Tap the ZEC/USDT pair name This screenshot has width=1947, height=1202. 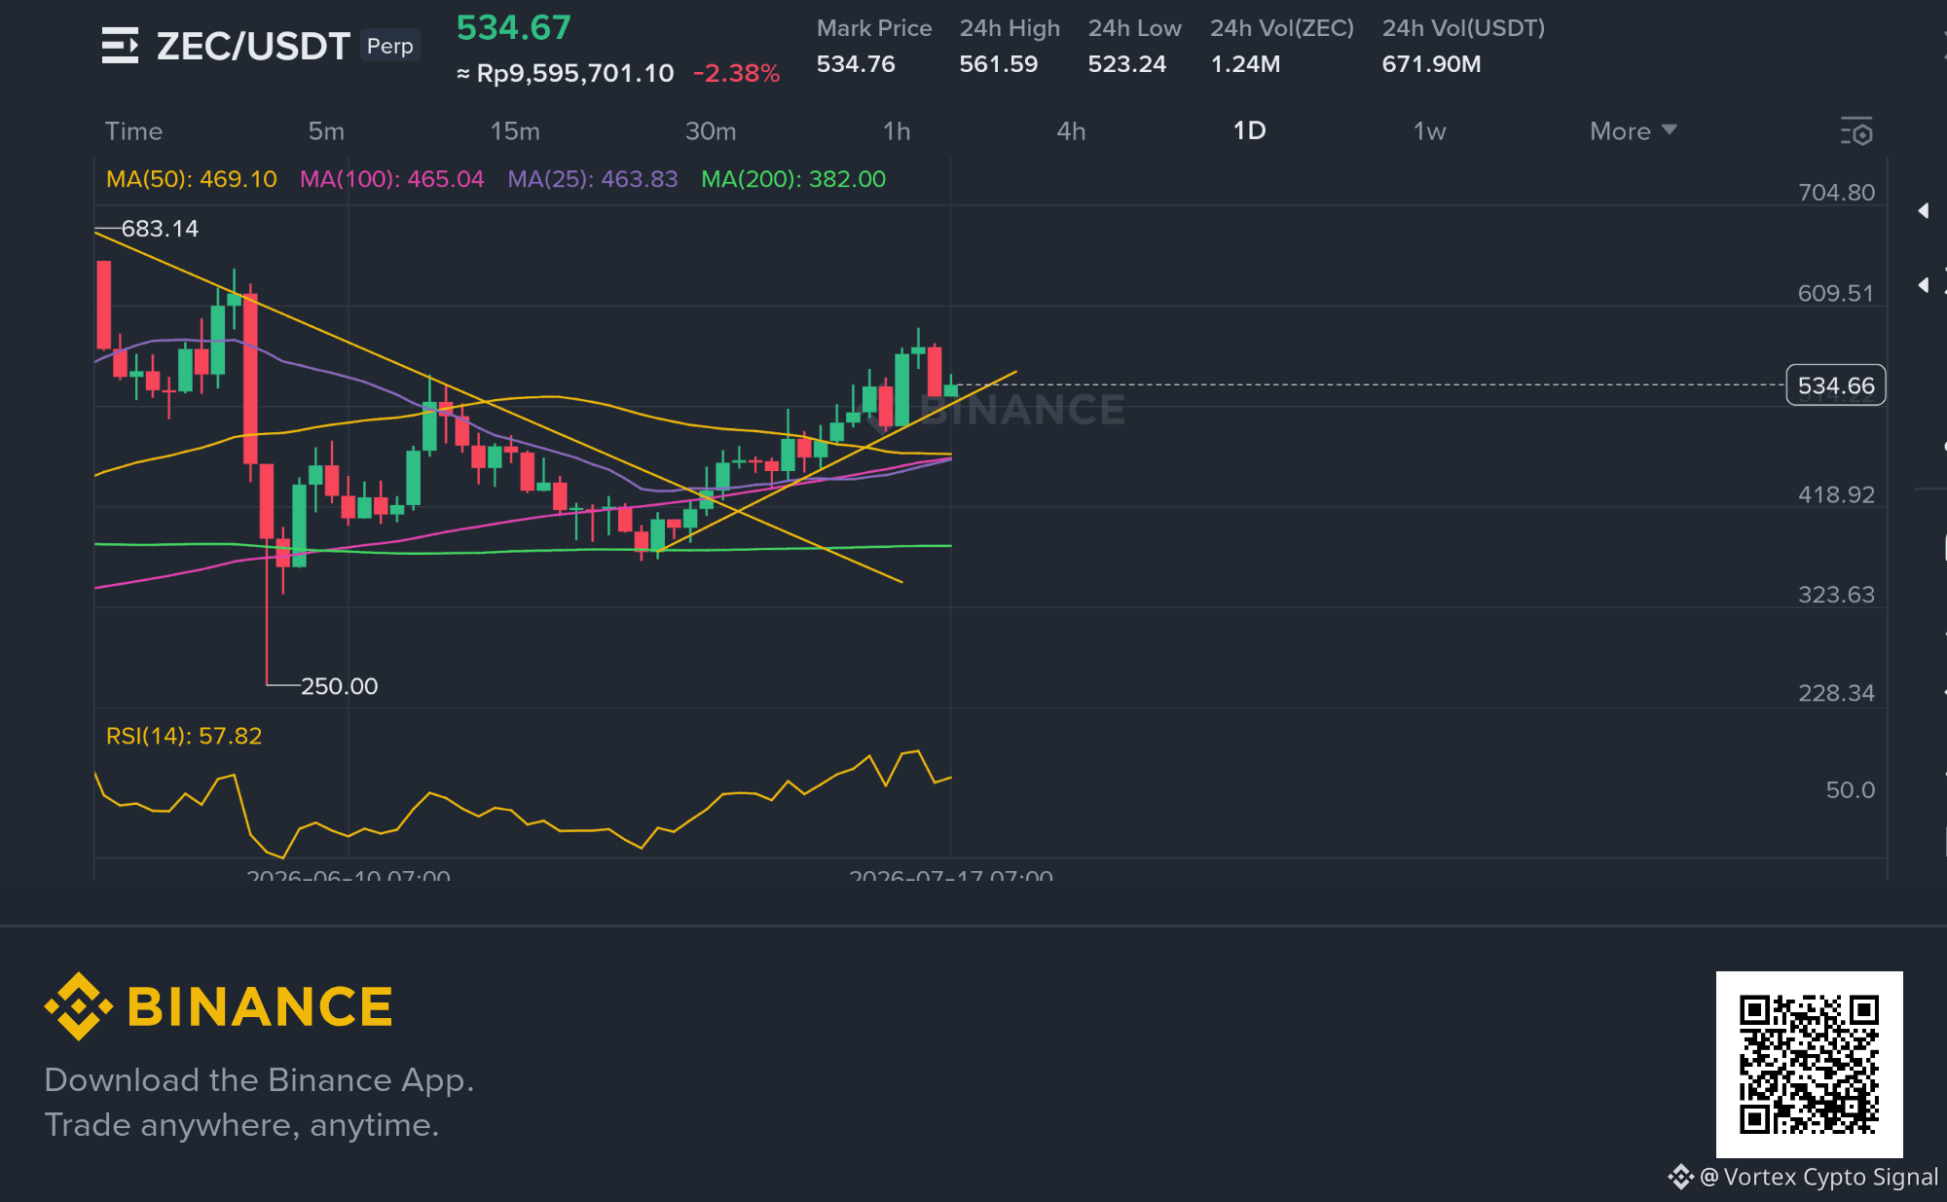(253, 46)
